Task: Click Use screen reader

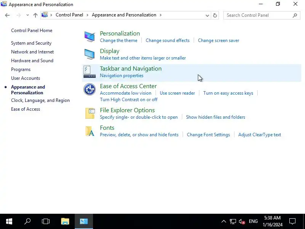Action: click(x=177, y=93)
